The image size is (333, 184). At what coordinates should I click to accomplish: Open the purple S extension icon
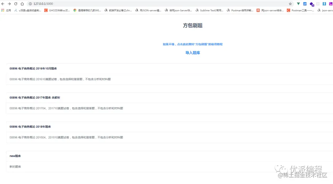(312, 4)
